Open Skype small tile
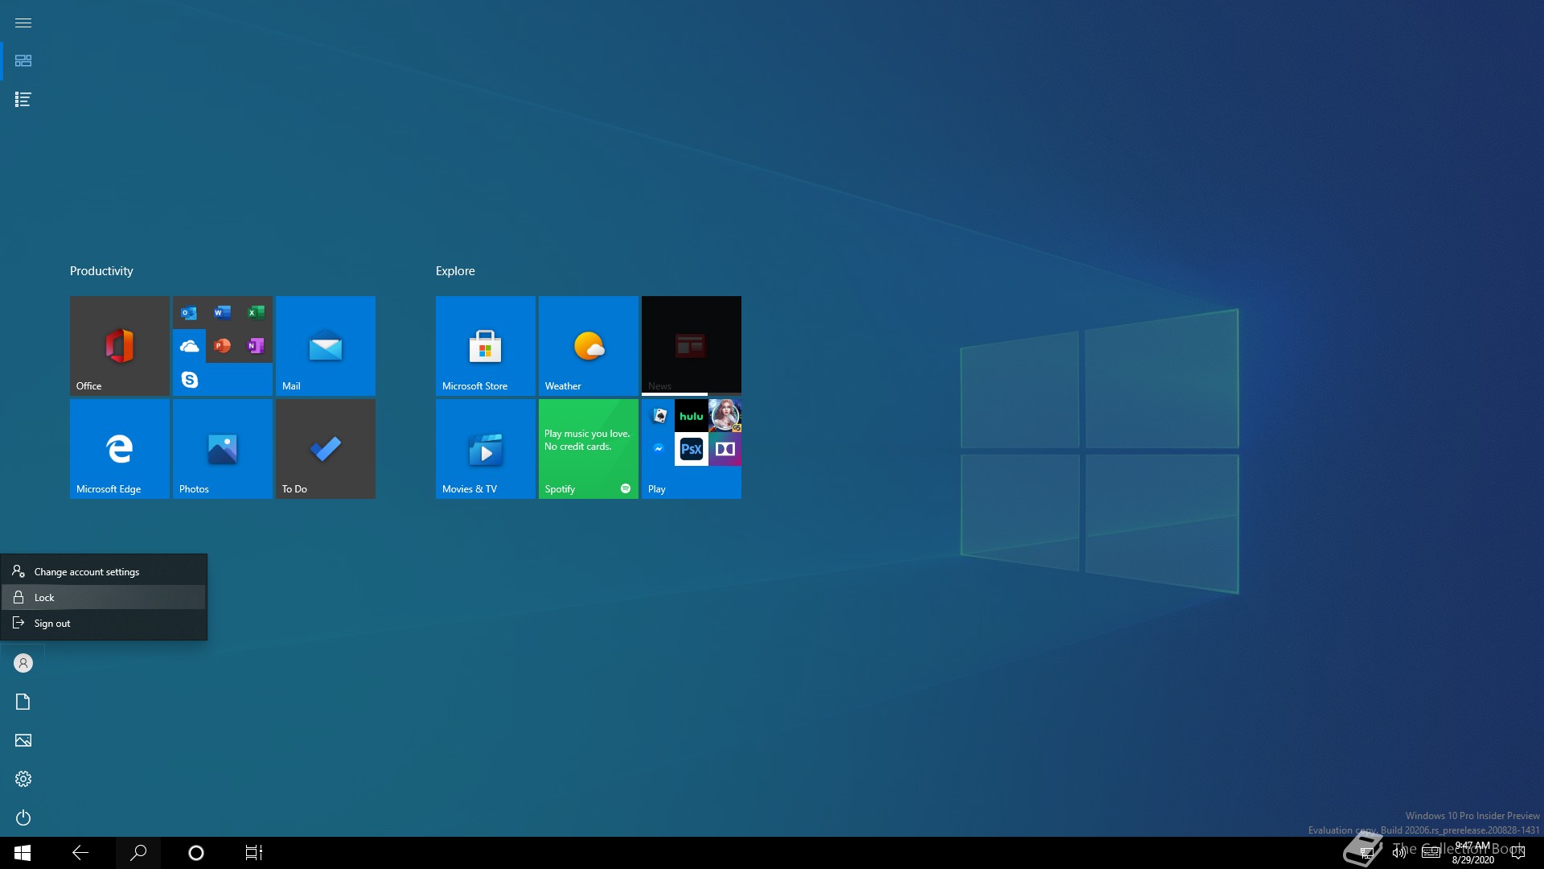Viewport: 1544px width, 869px height. point(189,379)
